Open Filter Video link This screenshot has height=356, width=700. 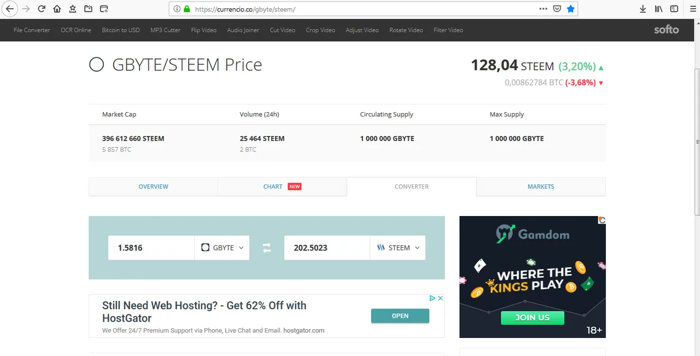tap(448, 30)
